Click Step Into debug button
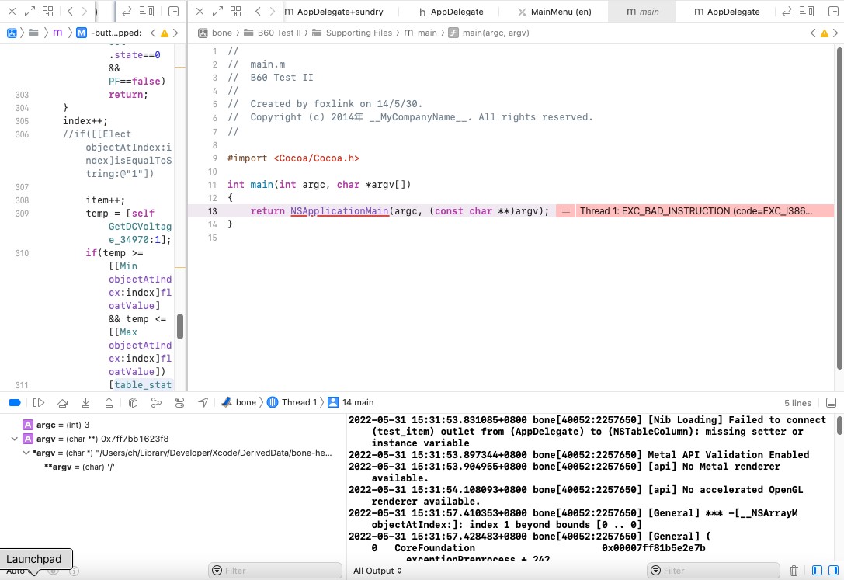844x580 pixels. pos(85,402)
